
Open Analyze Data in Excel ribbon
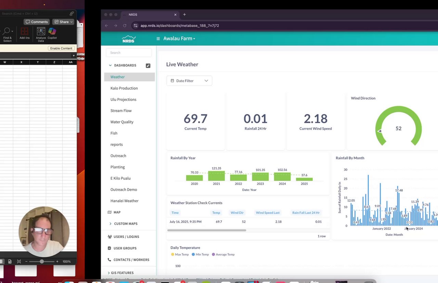[41, 35]
